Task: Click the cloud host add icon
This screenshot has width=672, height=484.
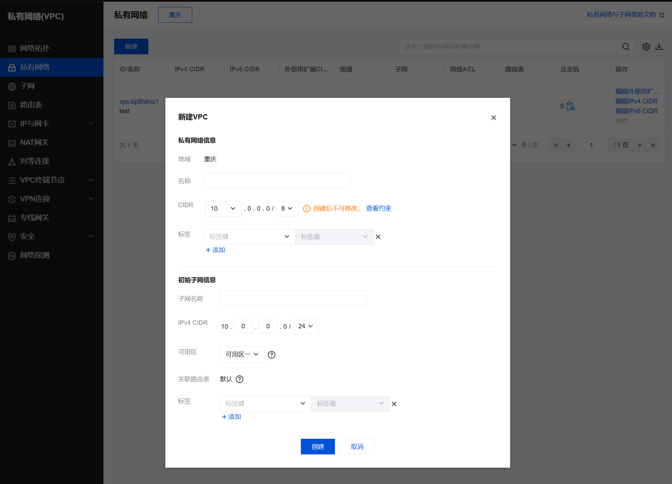Action: (571, 106)
